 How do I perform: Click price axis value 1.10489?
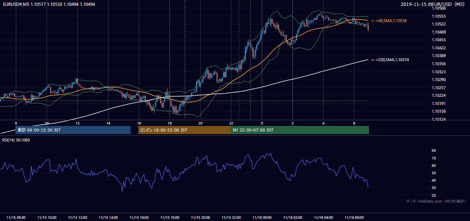tap(439, 32)
